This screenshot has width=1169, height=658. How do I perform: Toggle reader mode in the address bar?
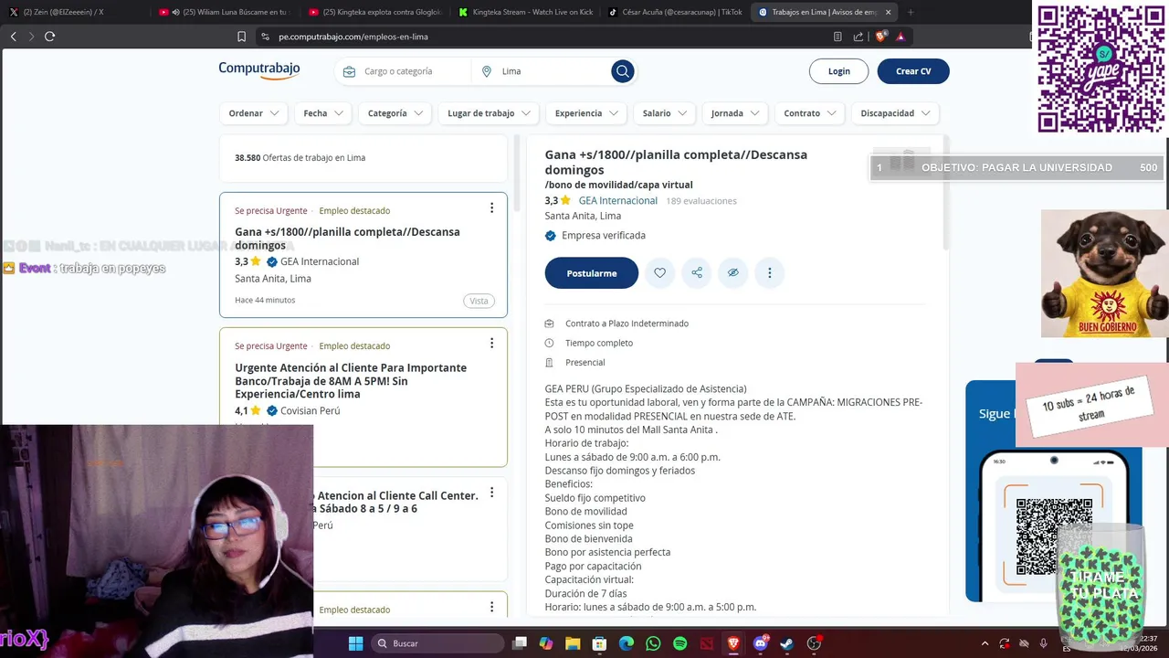point(837,37)
